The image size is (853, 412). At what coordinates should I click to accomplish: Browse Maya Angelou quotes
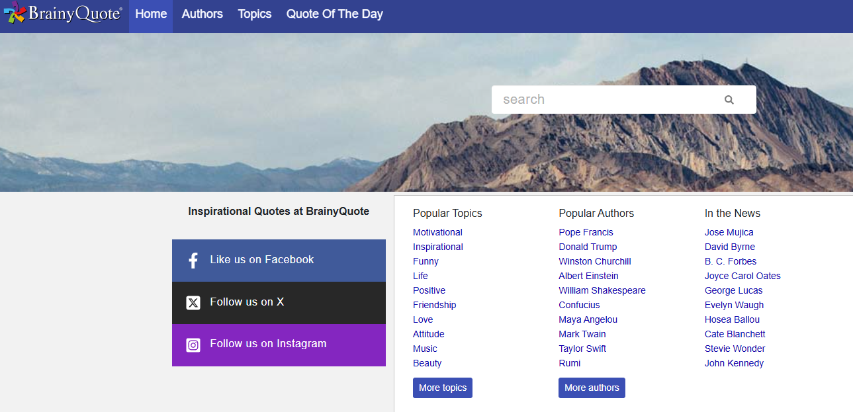(588, 319)
